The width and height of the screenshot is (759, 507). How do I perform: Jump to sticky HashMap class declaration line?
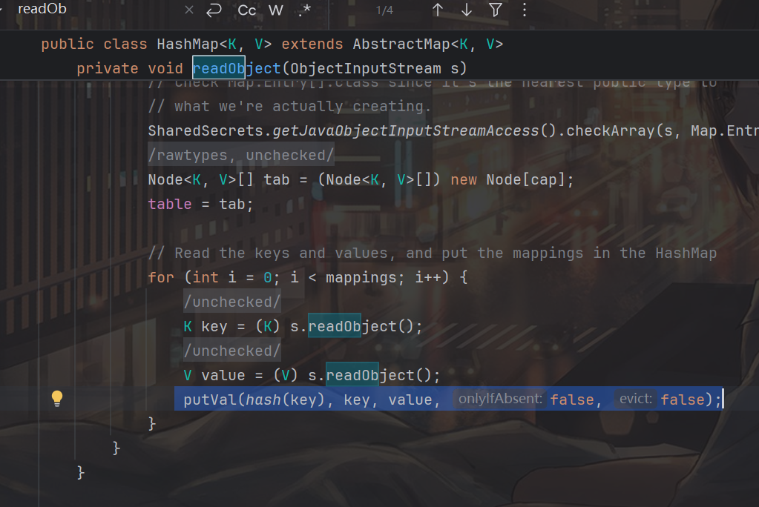point(272,44)
